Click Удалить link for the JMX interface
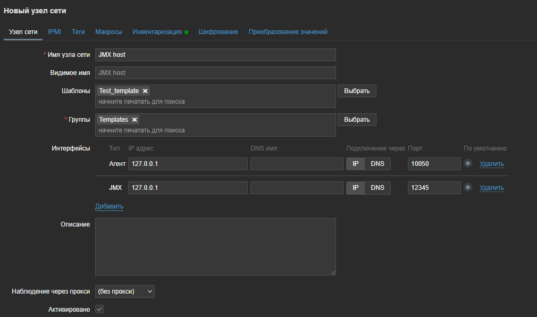The image size is (537, 317). [x=491, y=188]
